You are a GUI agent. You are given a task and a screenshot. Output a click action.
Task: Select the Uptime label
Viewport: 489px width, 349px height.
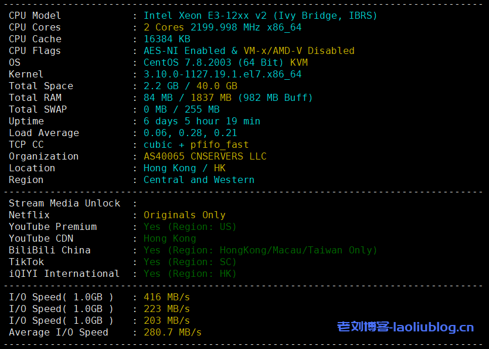tap(26, 121)
